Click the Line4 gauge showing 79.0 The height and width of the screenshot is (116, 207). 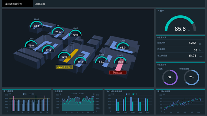[x=31, y=44]
